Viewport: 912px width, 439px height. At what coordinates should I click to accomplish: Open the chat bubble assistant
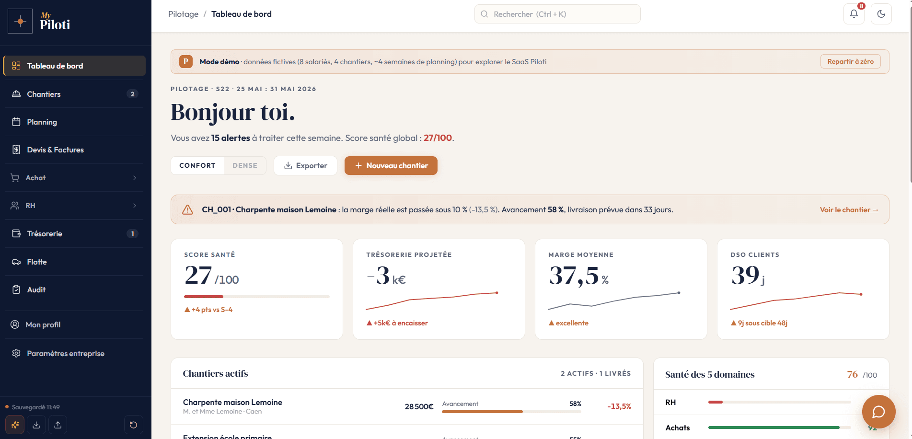click(x=878, y=412)
